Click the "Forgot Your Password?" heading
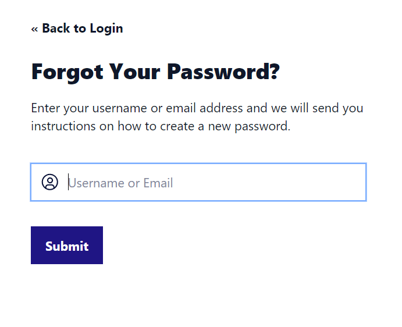Image resolution: width=402 pixels, height=327 pixels. (155, 72)
